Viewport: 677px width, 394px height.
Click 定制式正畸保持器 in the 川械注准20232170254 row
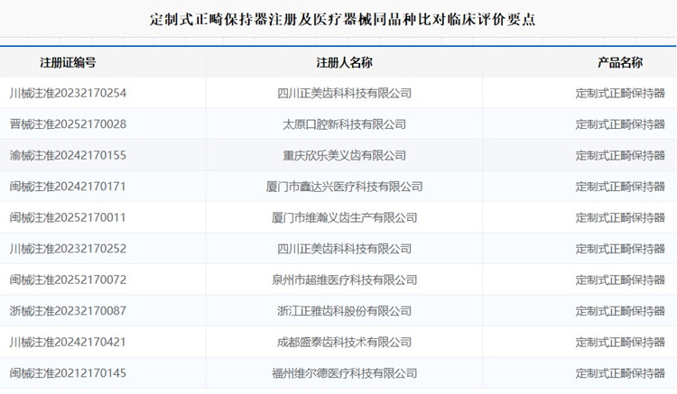(620, 93)
